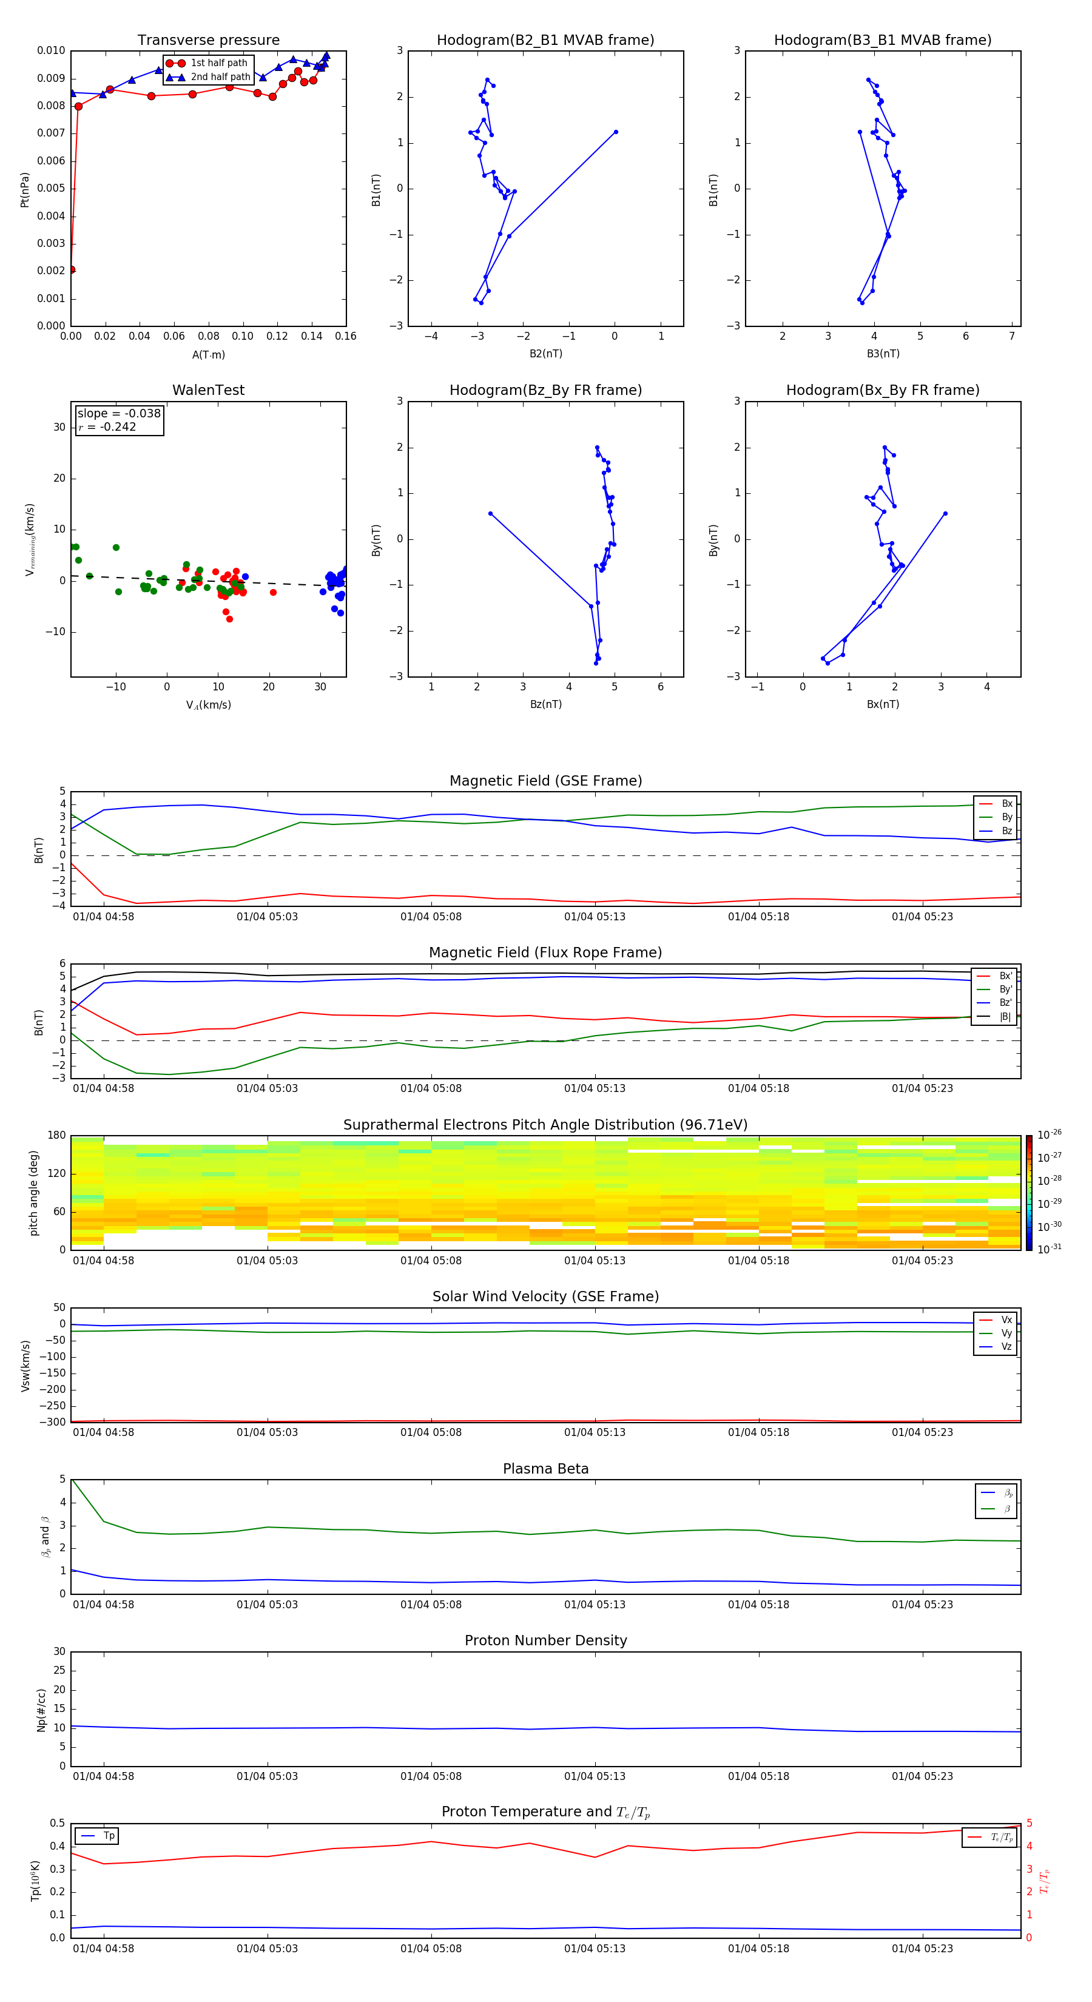Select the '1st half path' legend entry

pyautogui.click(x=207, y=63)
